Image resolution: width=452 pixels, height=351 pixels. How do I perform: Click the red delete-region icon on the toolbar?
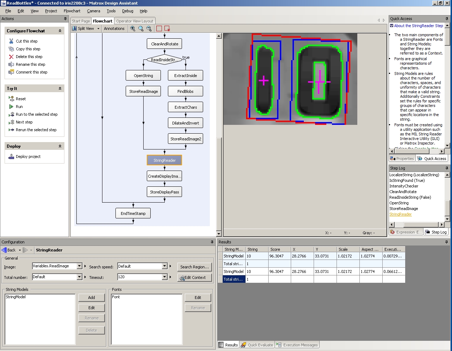point(167,28)
